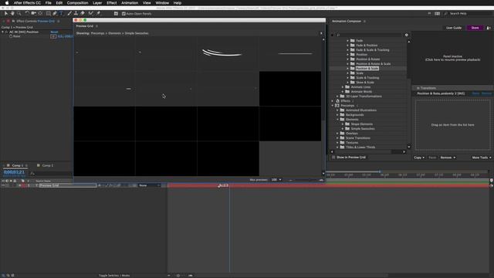Select the Type text tool

(62, 14)
